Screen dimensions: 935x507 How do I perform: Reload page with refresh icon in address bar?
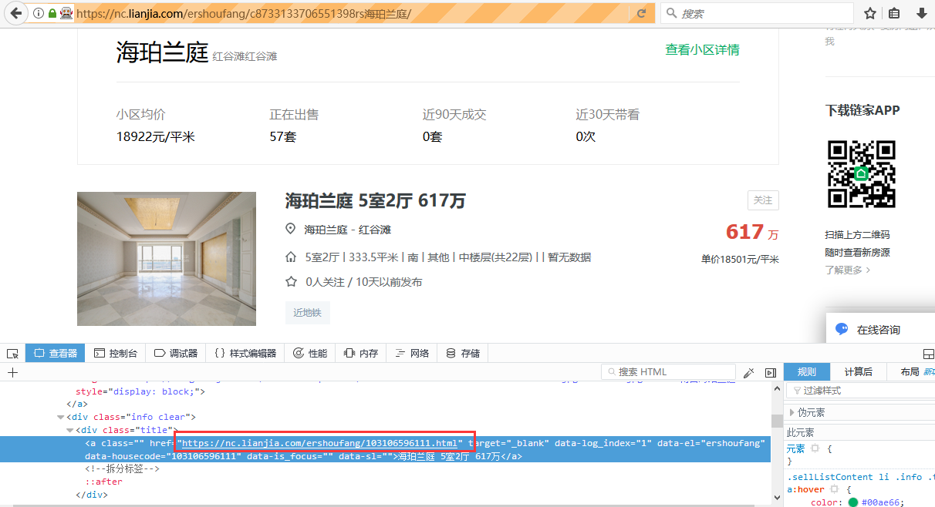(641, 13)
